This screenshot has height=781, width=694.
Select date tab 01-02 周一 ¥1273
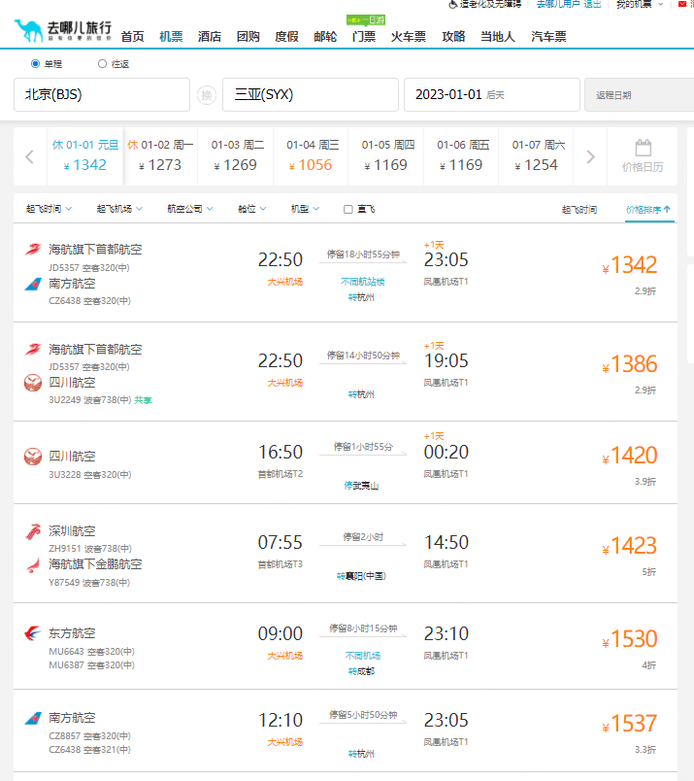160,155
